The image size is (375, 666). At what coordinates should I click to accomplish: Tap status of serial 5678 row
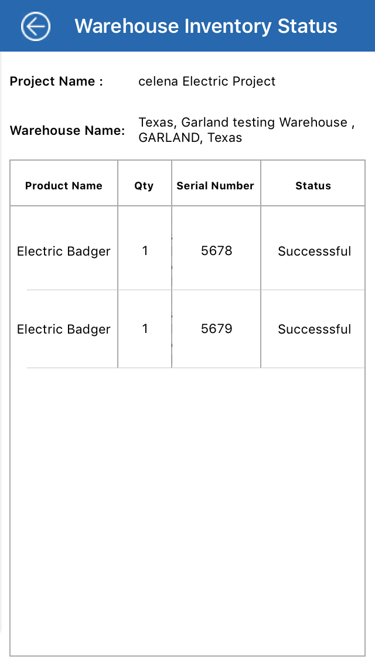point(314,252)
